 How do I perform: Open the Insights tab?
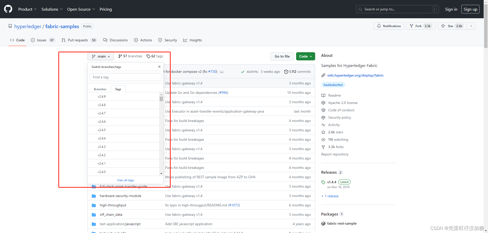(x=192, y=40)
